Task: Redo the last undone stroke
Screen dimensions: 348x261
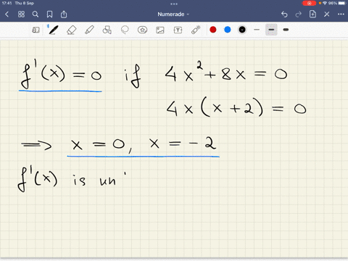Action: [x=299, y=14]
